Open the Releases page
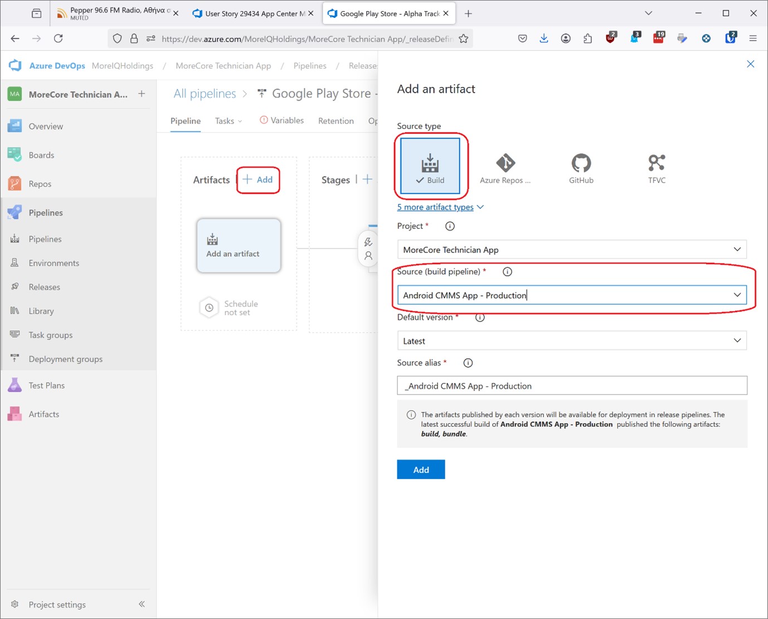Image resolution: width=768 pixels, height=619 pixels. pos(45,286)
